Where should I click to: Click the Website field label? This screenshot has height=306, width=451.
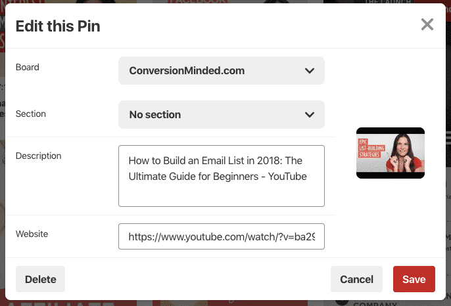tap(32, 234)
